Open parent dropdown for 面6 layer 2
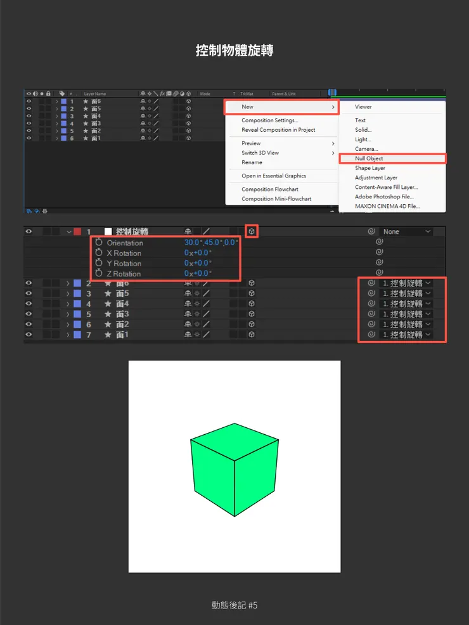 406,283
